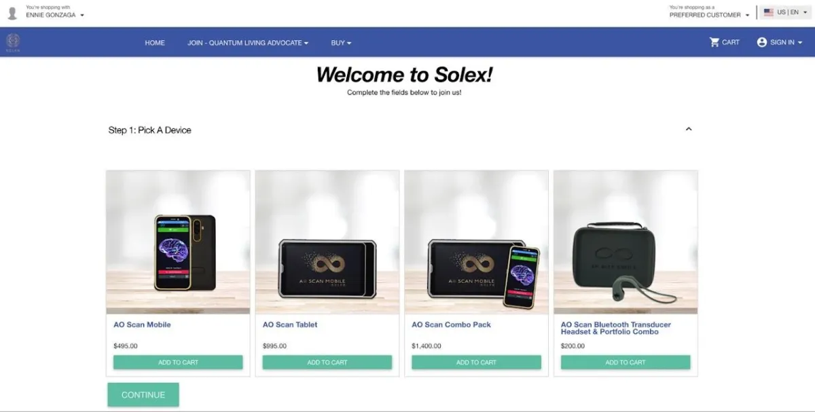Screen dimensions: 815x412
Task: Add AO Scan Combo Pack to cart
Action: 476,362
